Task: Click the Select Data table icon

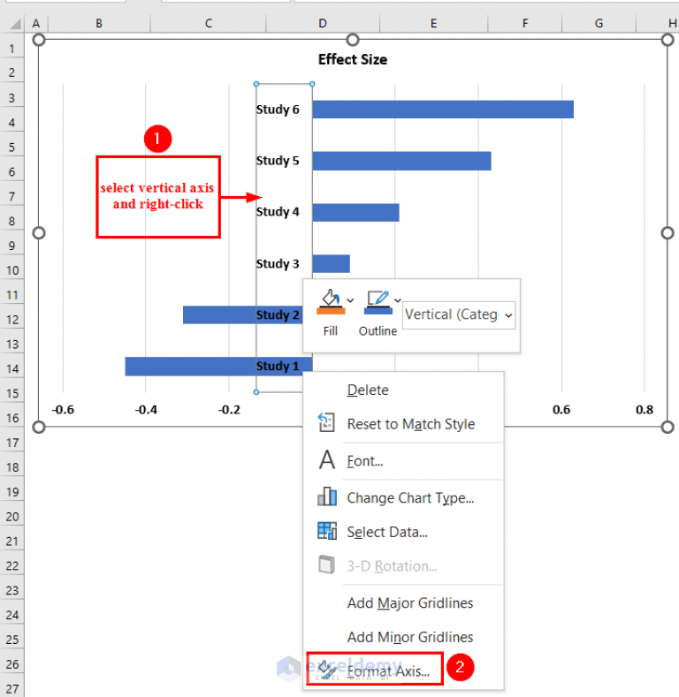Action: [x=327, y=531]
